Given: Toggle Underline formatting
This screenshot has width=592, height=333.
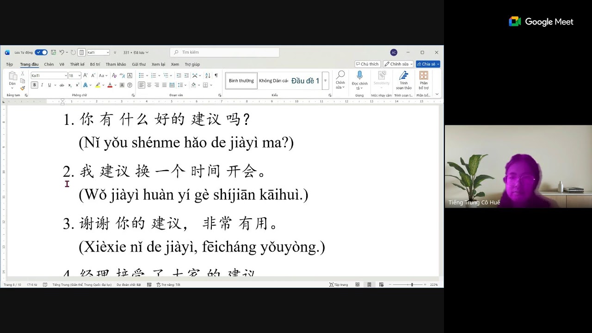Looking at the screenshot, I should click(49, 85).
